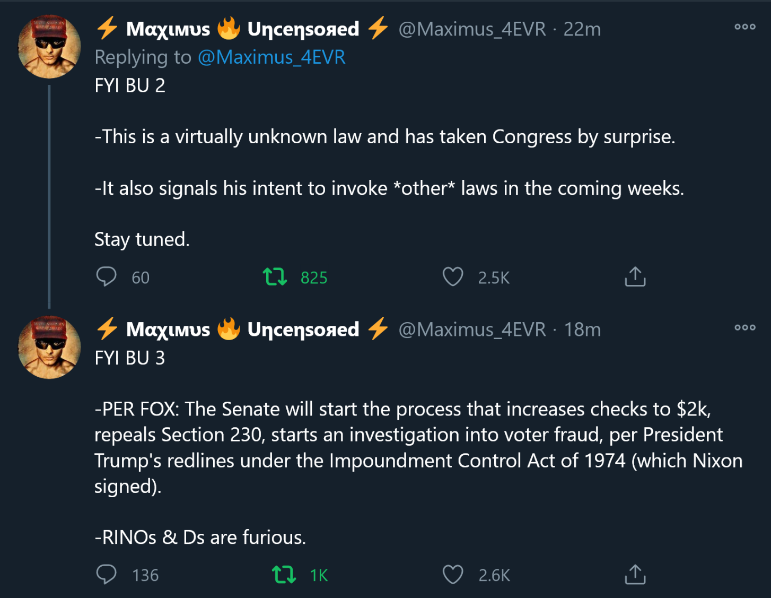Open the 22m timestamp link

[582, 29]
